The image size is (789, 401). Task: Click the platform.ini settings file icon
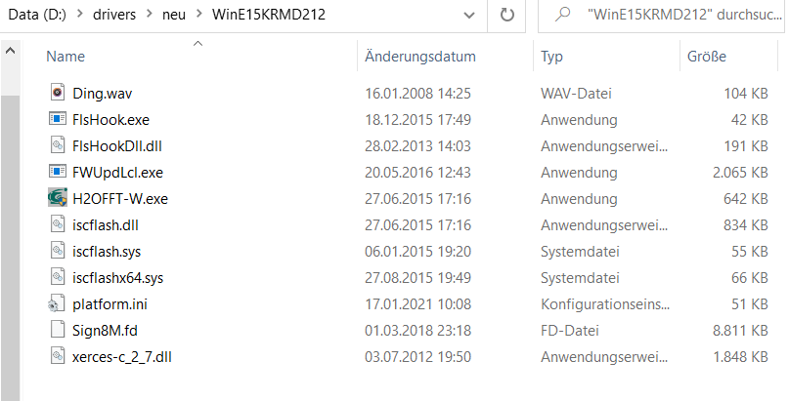point(57,303)
